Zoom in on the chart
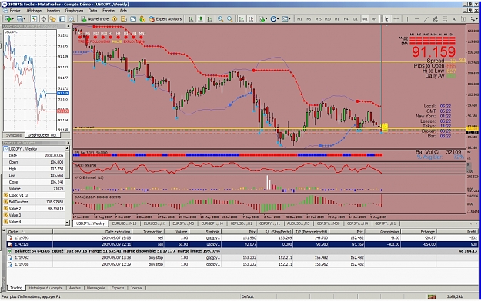 (x=220, y=19)
